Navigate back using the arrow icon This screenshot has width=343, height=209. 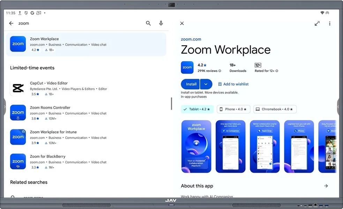click(11, 23)
